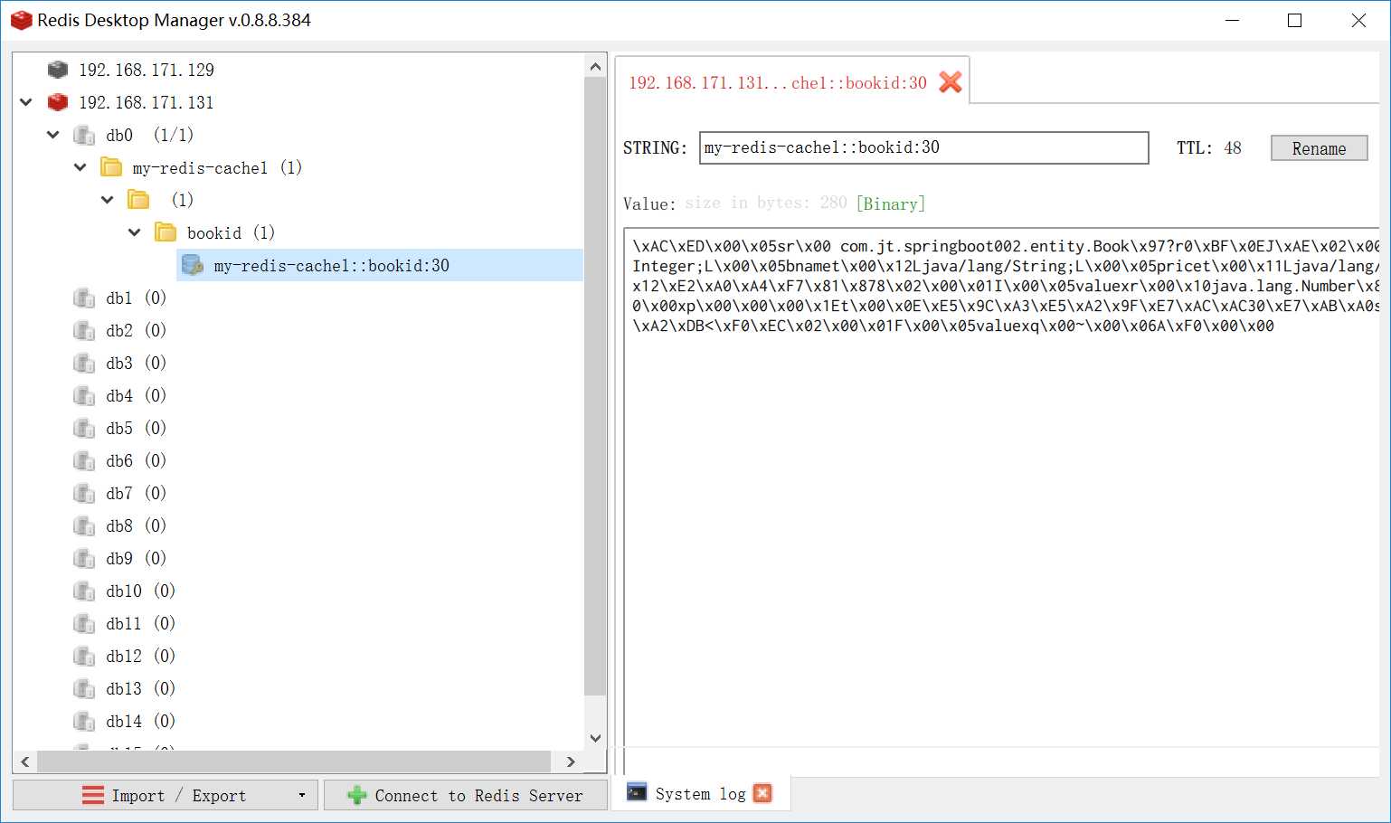Close the bookid:30 key tab with red X
Screen dimensions: 1391x823
(x=951, y=82)
